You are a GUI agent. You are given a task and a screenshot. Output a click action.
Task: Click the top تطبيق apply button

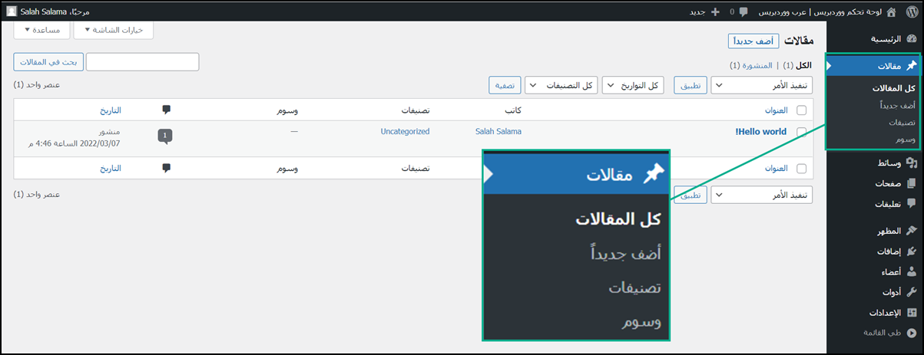[x=691, y=85]
